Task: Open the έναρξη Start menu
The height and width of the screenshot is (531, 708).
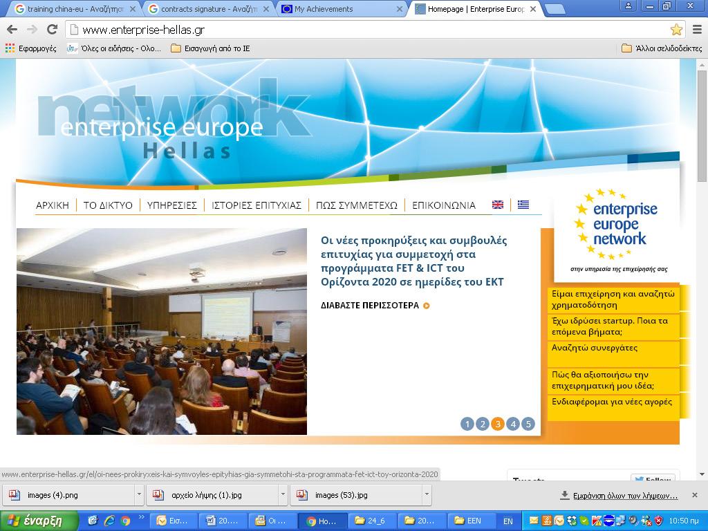Action: tap(39, 521)
